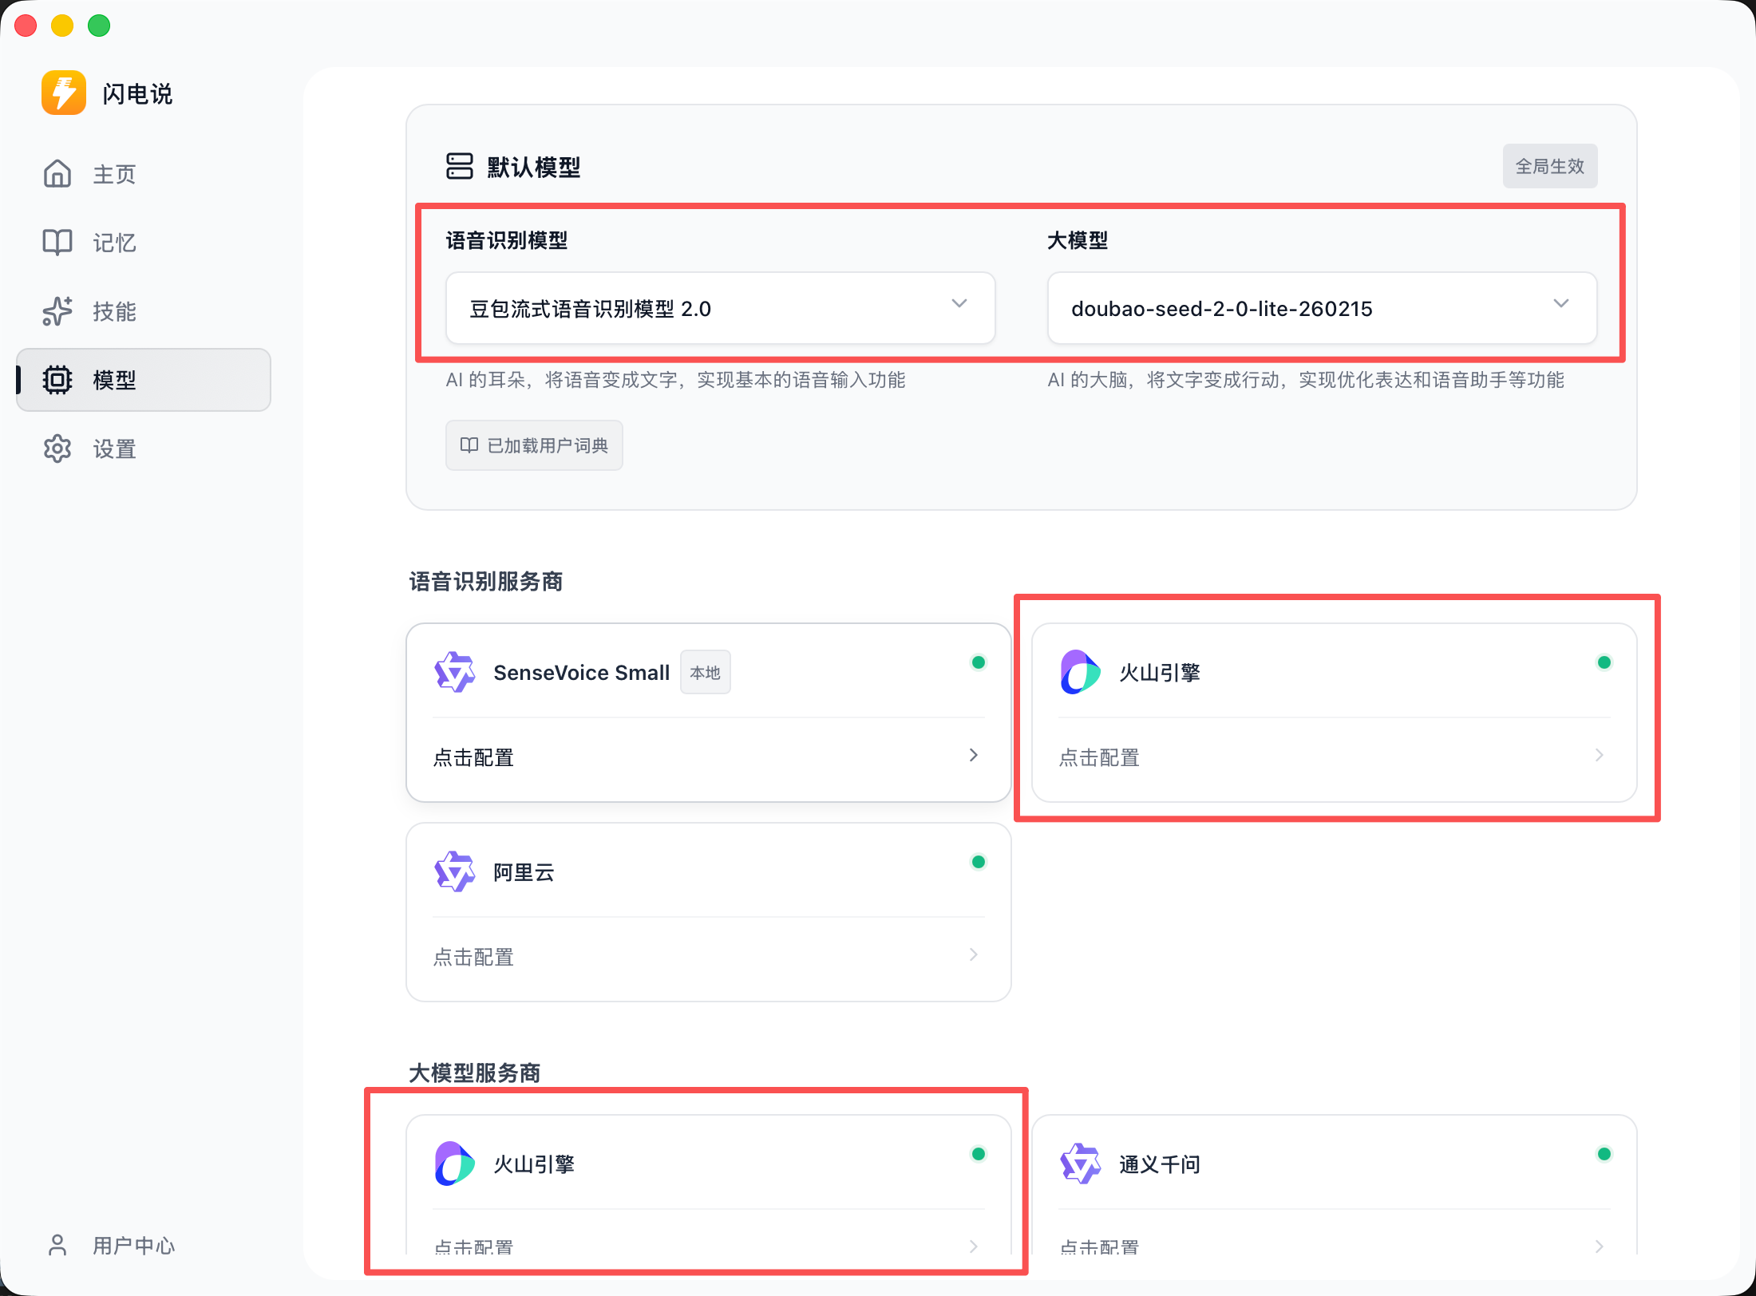Click the 闪电说 lightning app logo

tap(64, 93)
